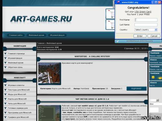The image size is (162, 121).
Task: Click category link 'Карты для Minecraft' in post
Action: pyautogui.click(x=61, y=89)
